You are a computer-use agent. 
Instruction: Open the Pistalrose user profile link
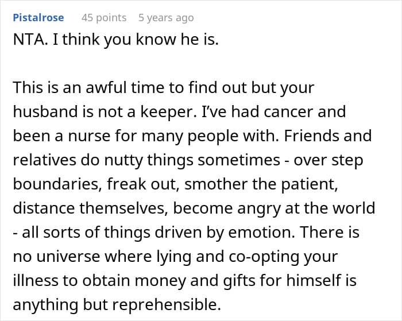click(38, 18)
